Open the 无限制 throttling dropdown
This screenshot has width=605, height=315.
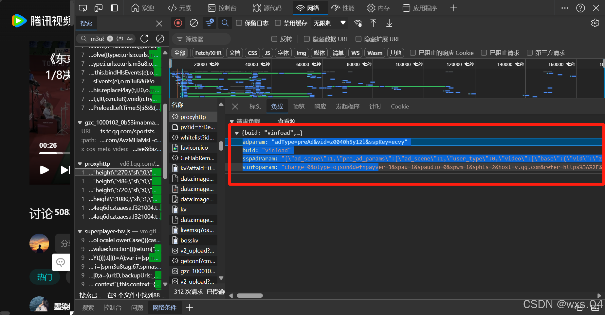tap(329, 23)
